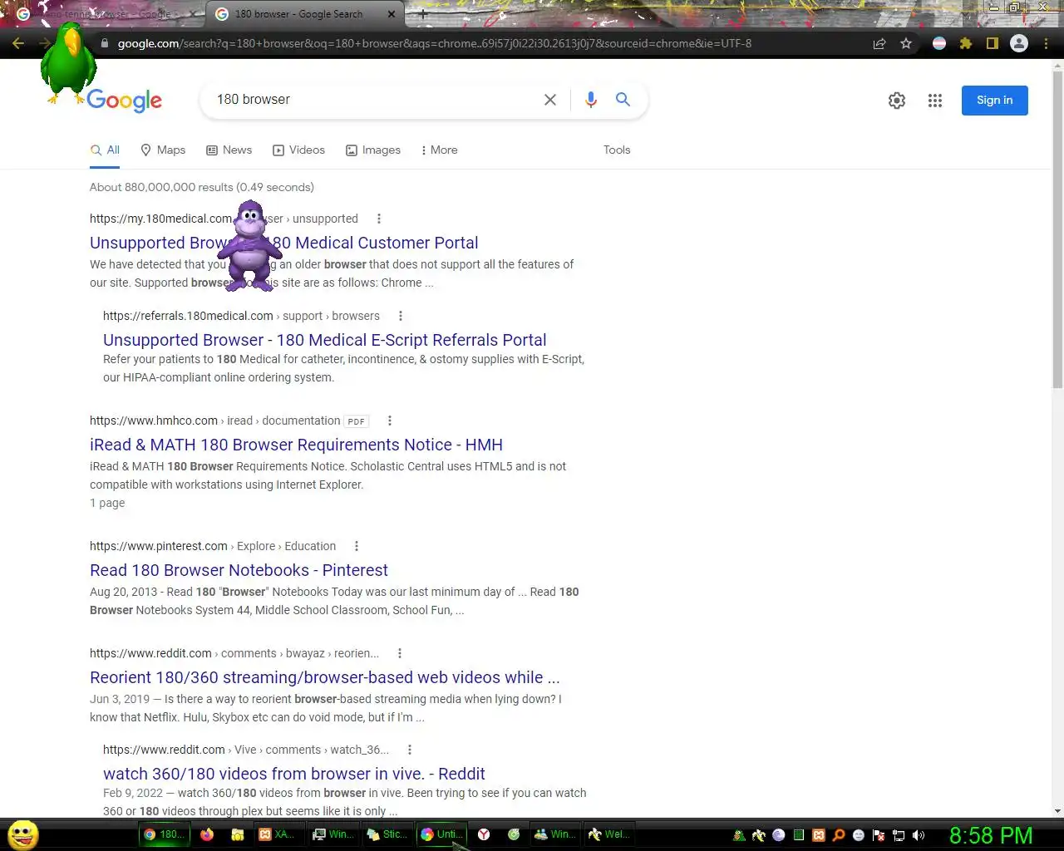This screenshot has width=1064, height=851.
Task: Select the All results tab
Action: (x=106, y=150)
